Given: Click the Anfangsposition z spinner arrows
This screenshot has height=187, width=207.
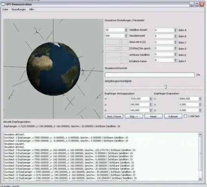Looking at the screenshot, I should 151,110.
